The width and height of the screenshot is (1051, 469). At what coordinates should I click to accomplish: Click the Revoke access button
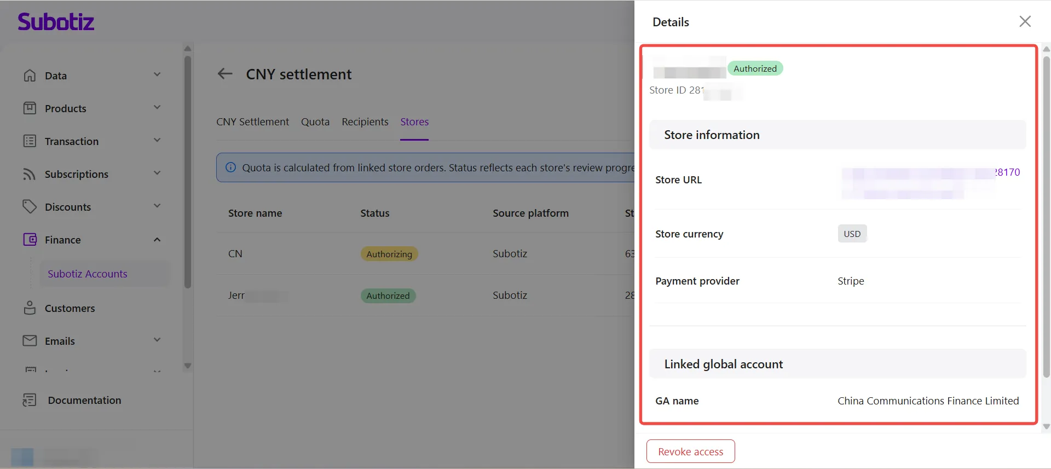click(690, 451)
